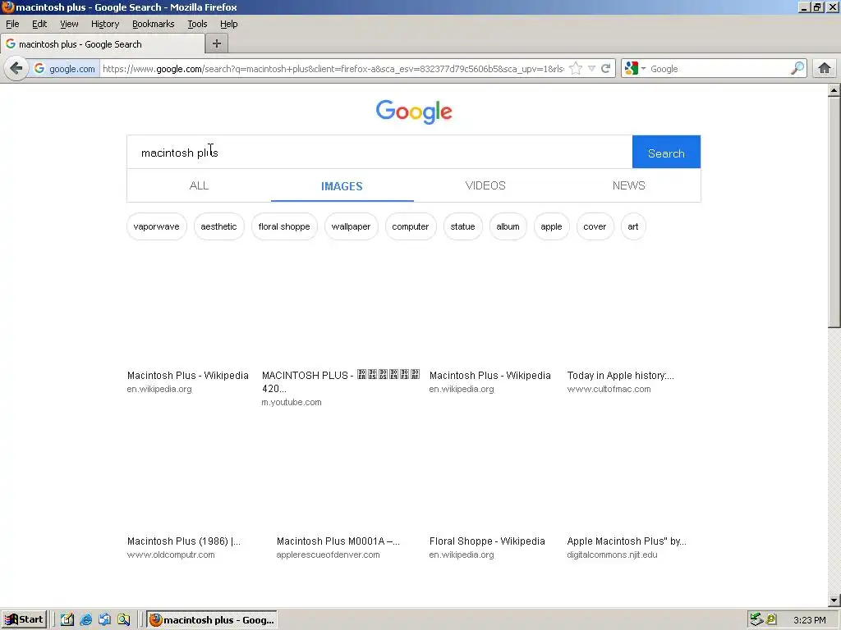
Task: Open Today in Apple history result
Action: (621, 376)
